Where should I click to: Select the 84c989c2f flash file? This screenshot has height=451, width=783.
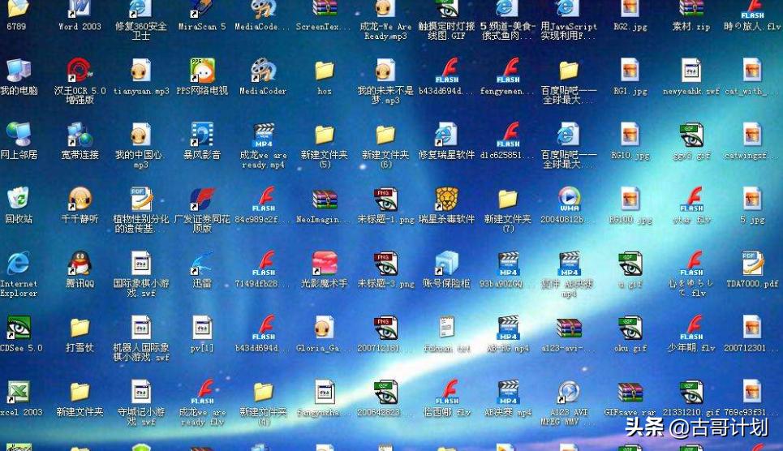click(263, 199)
